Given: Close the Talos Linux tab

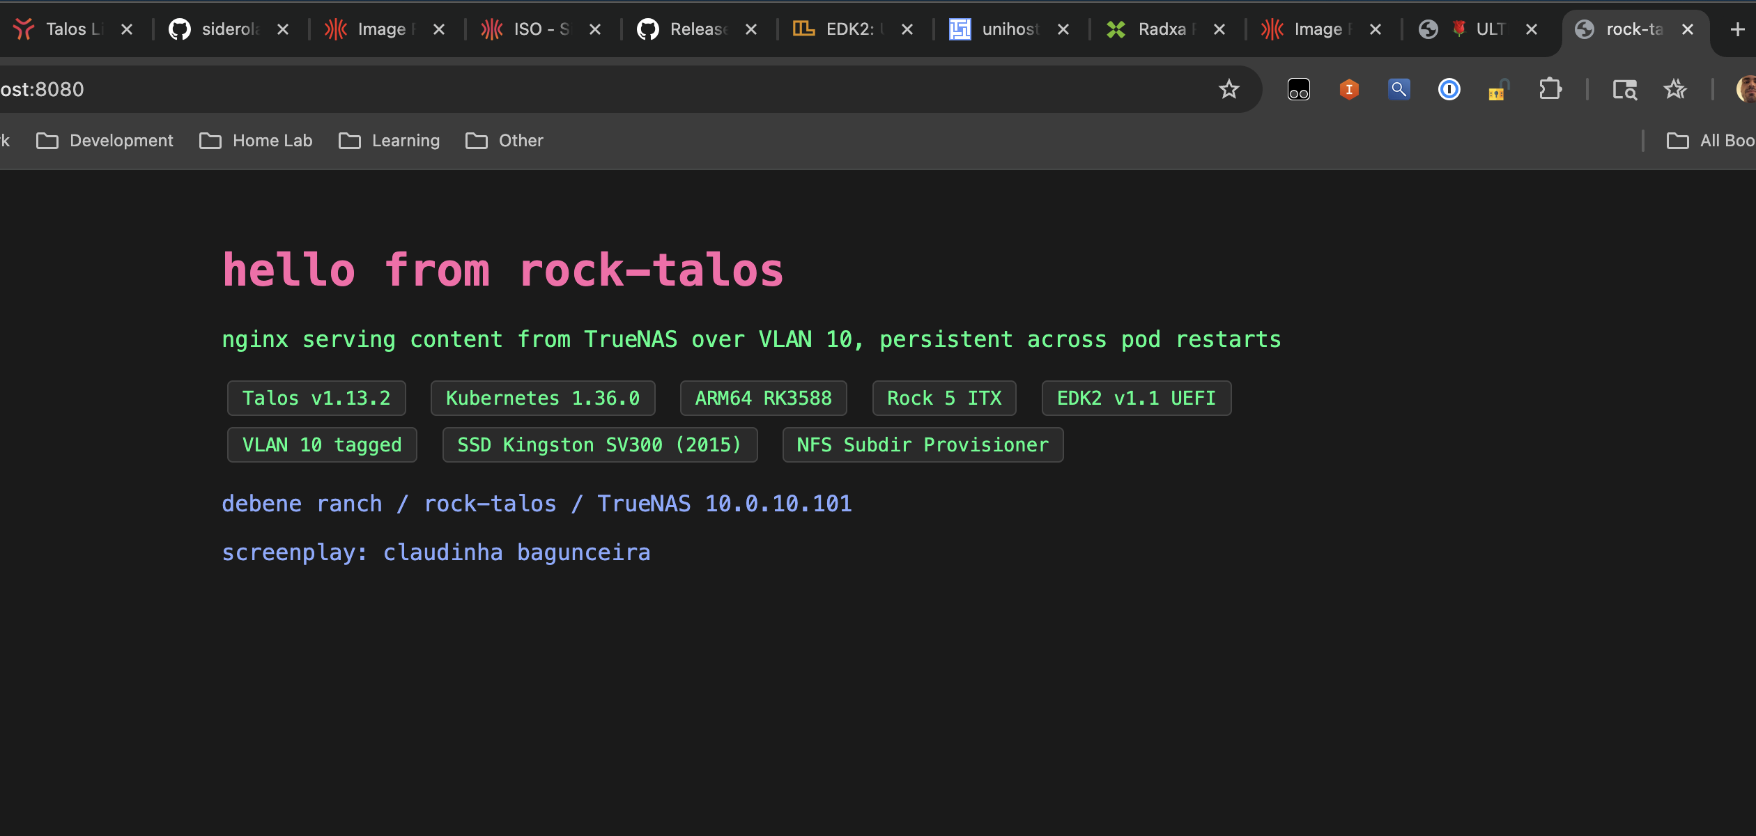Looking at the screenshot, I should pyautogui.click(x=127, y=29).
